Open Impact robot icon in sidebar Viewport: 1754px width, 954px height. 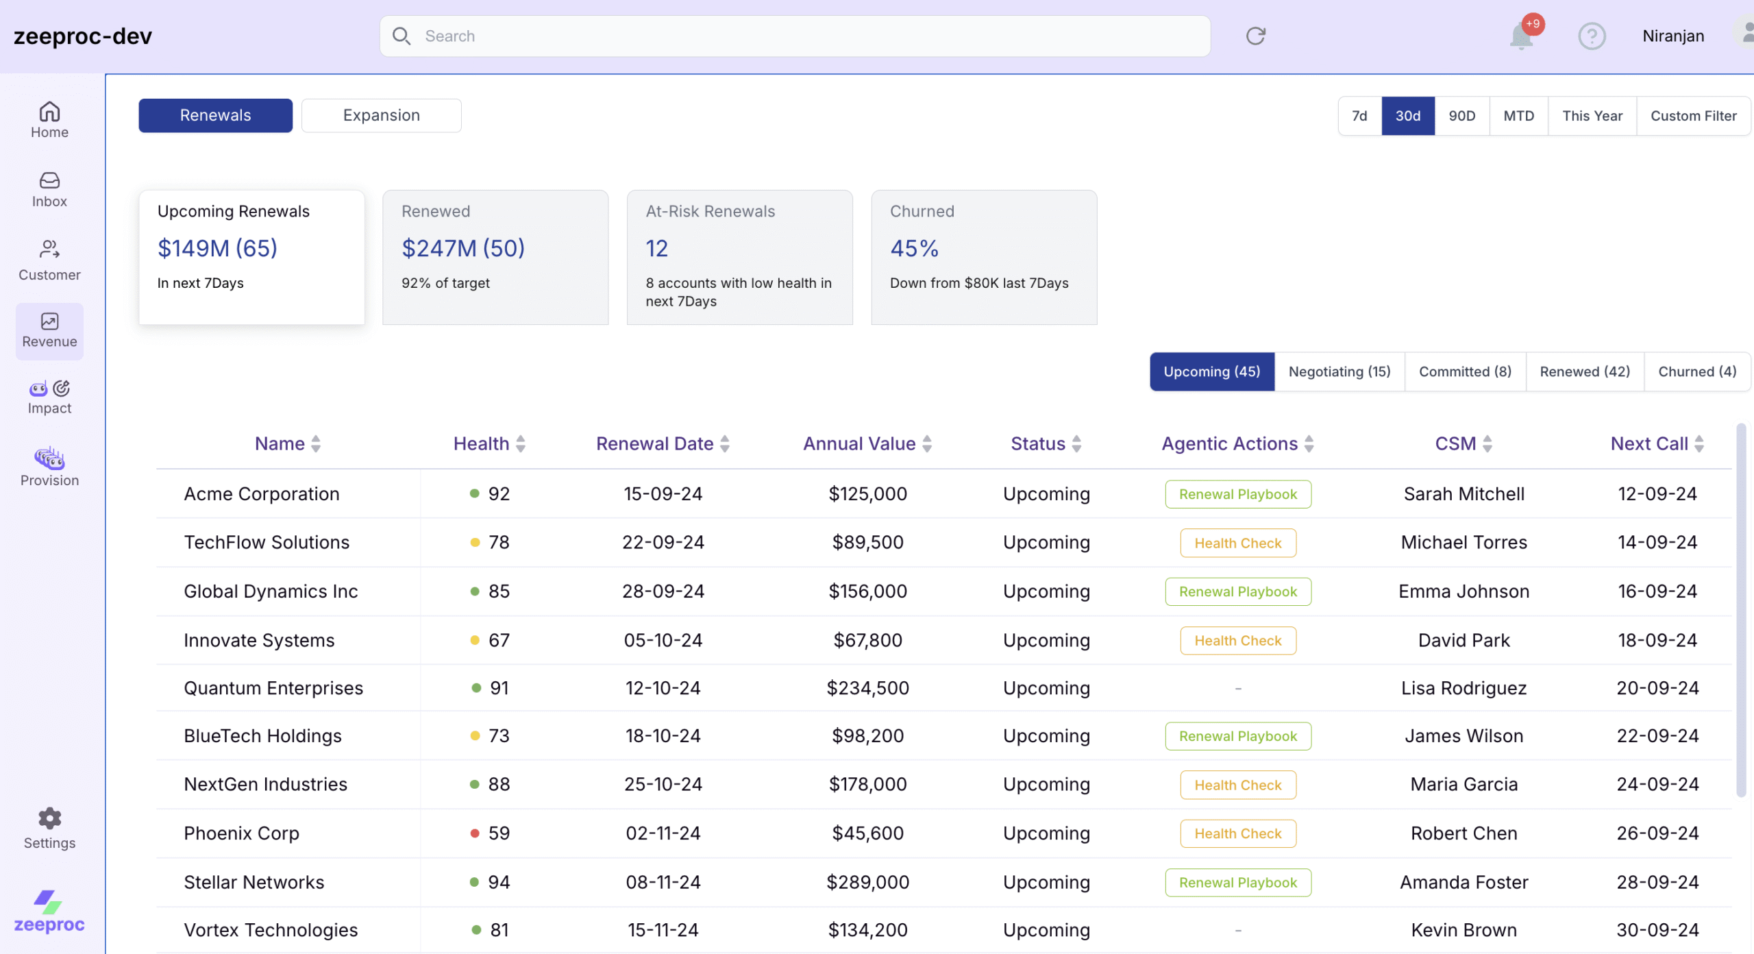point(40,389)
